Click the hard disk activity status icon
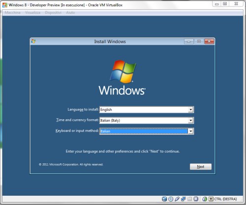Screen dimensions: 246x205 pyautogui.click(x=164, y=199)
